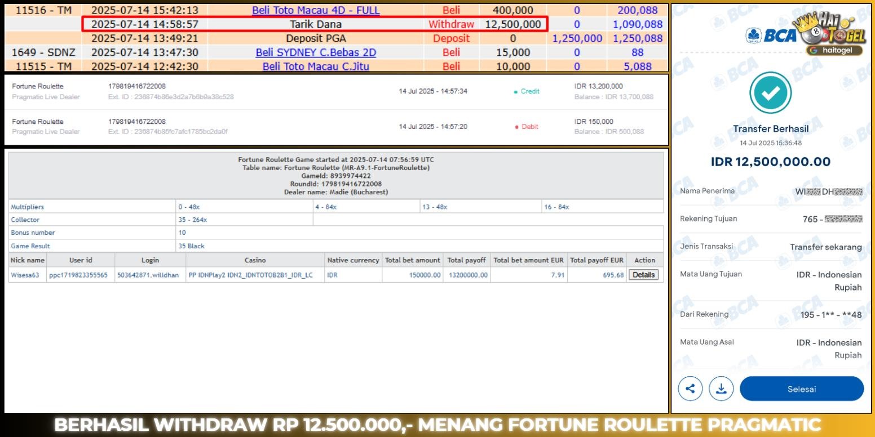Click the Native currency IDR cell
This screenshot has width=875, height=437.
tap(353, 275)
